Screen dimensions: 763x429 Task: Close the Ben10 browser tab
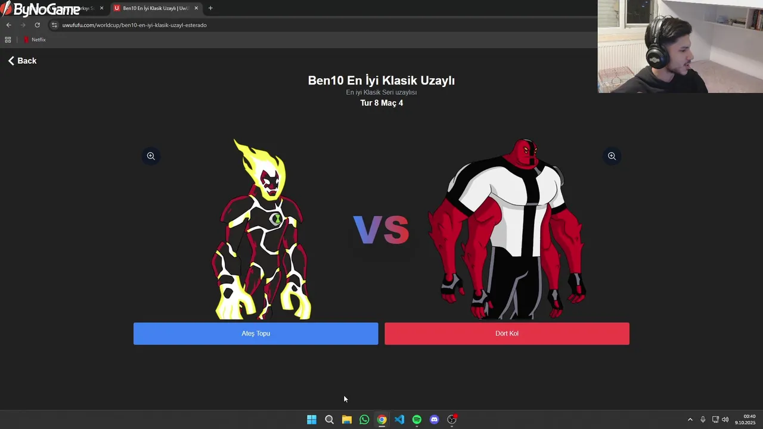(196, 8)
